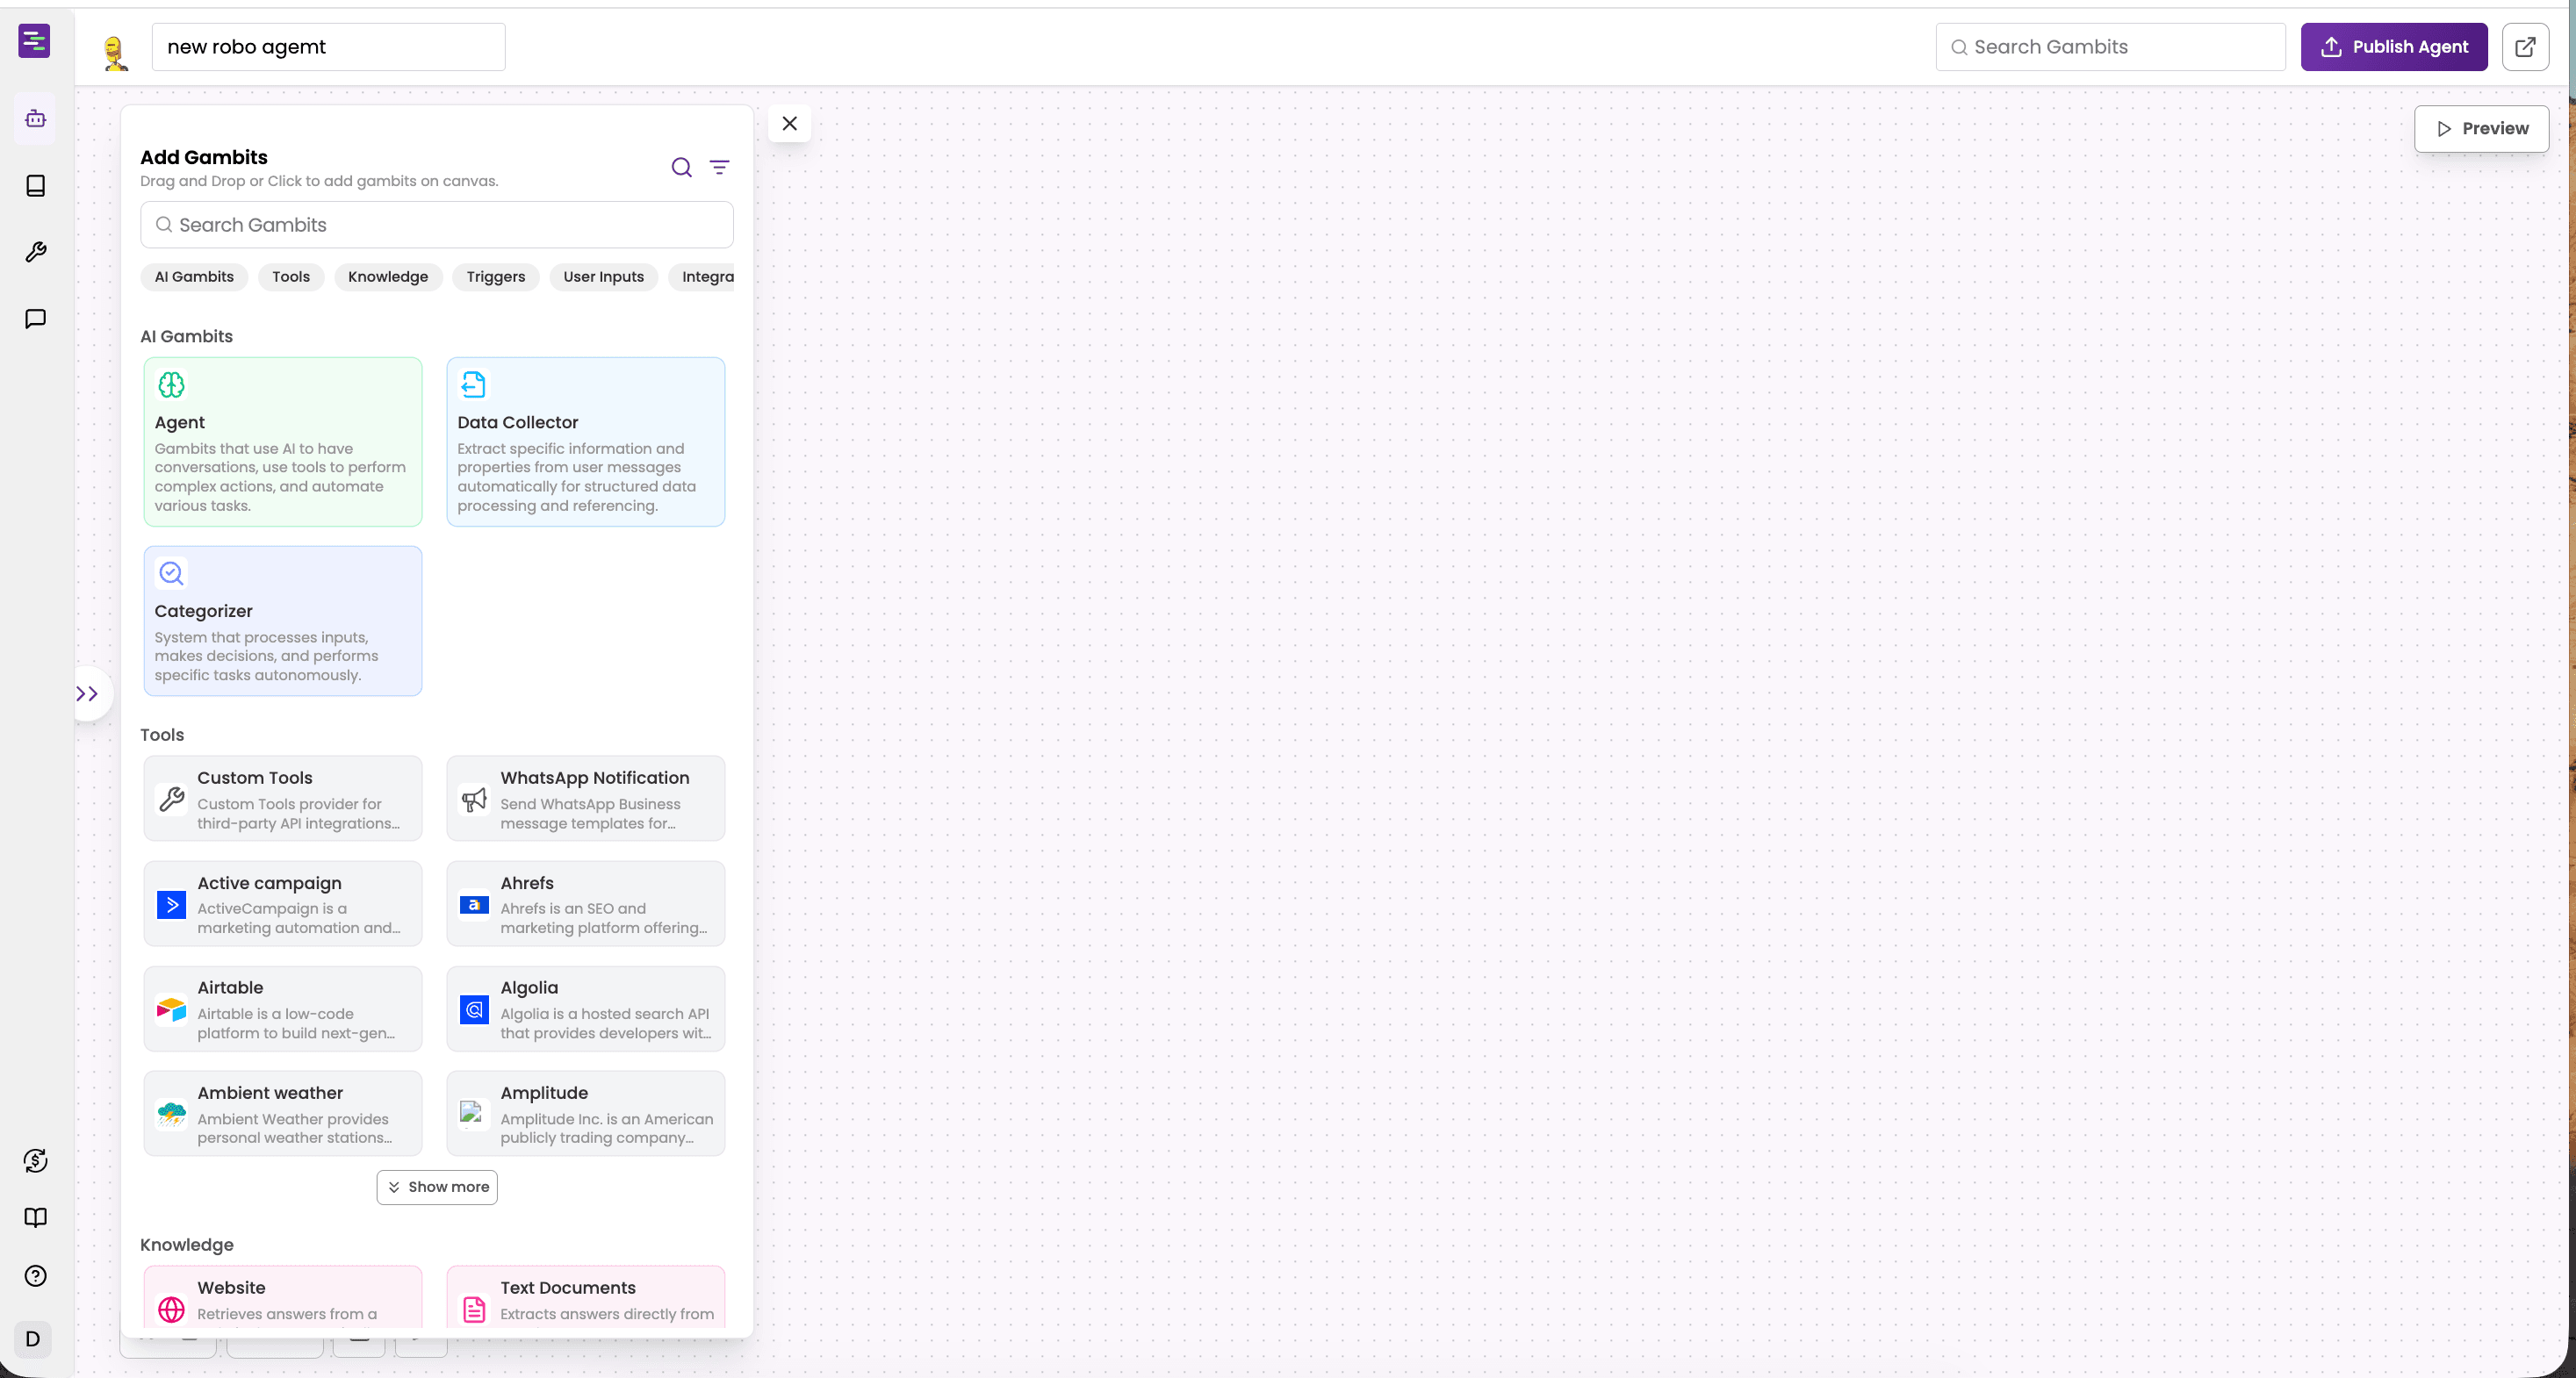Click the WhatsApp Notification title text

(595, 778)
